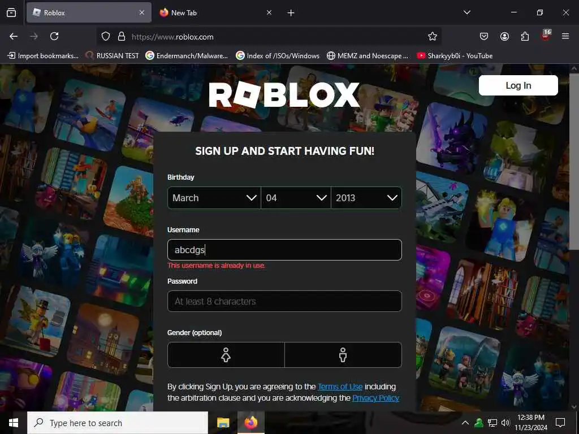Open the Terms of Use link
Image resolution: width=579 pixels, height=434 pixels.
340,387
